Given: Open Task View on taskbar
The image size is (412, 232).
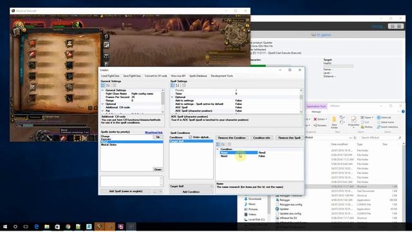Looking at the screenshot, I should pyautogui.click(x=26, y=226).
